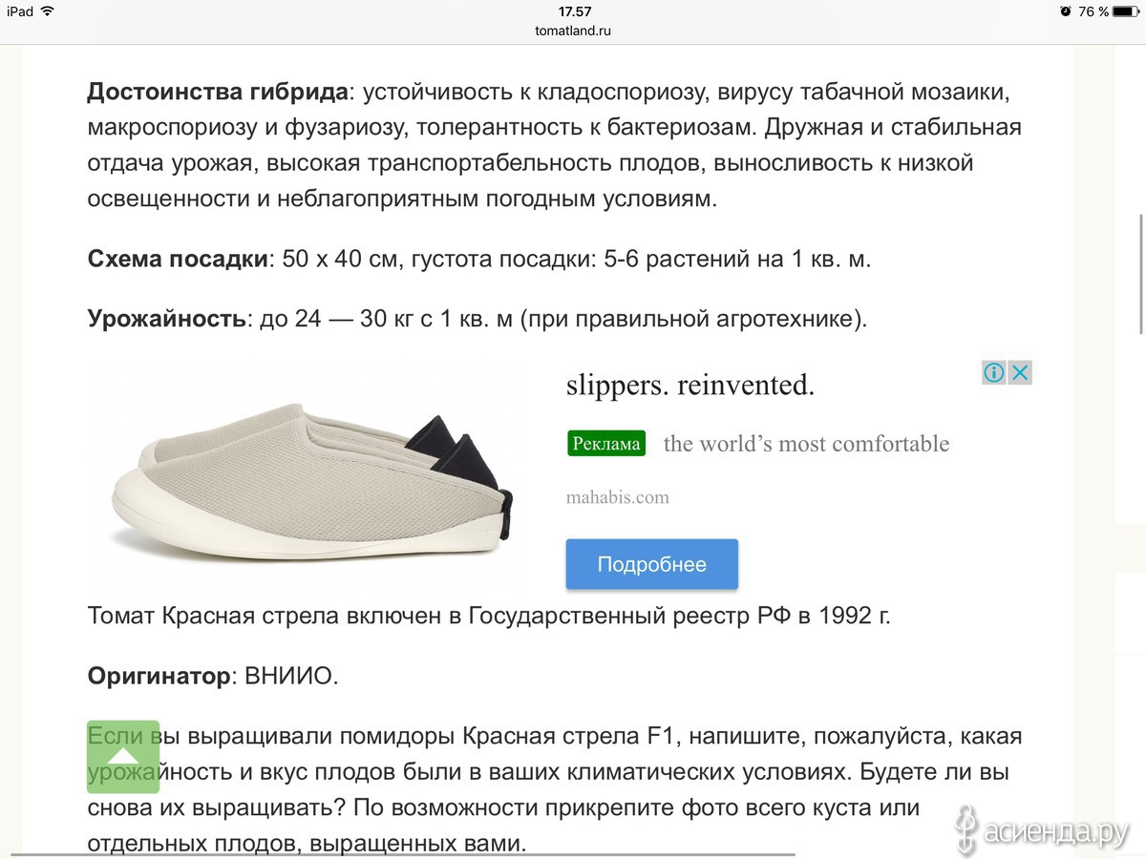Tap the alarm clock status icon

1066,11
